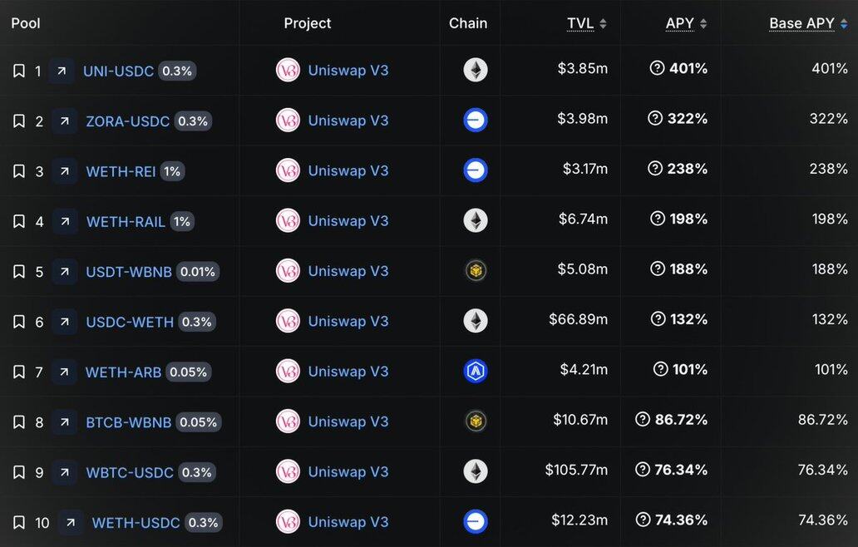
Task: Click the 0.01% fee badge on USDT-WBNB
Action: [x=198, y=272]
